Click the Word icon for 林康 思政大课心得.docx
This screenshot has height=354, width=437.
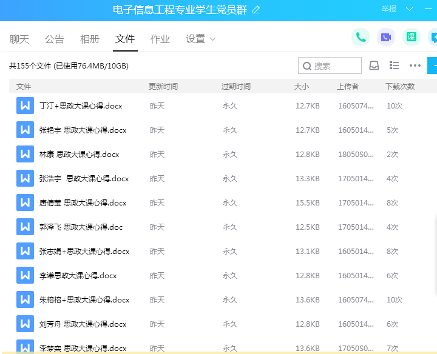(x=25, y=155)
